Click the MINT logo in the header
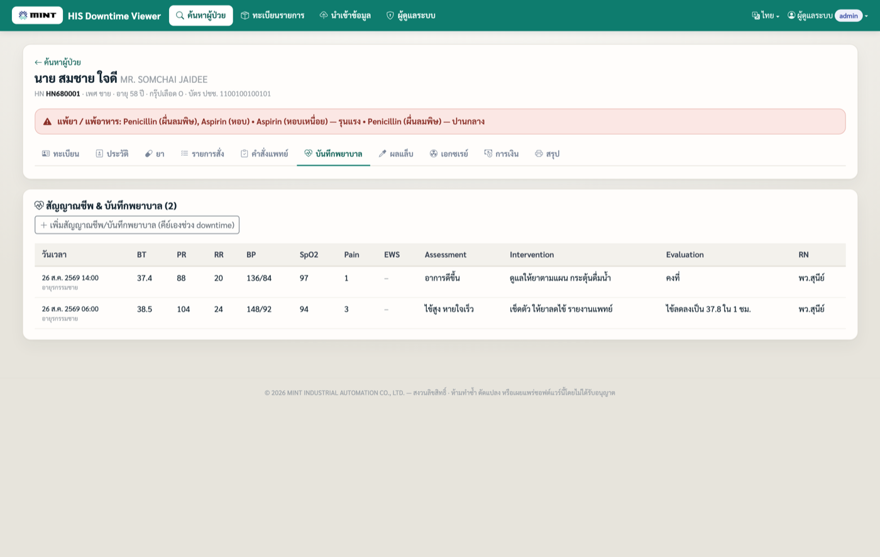The width and height of the screenshot is (880, 557). [37, 15]
